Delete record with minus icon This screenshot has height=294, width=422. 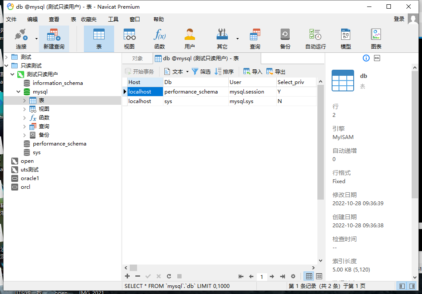click(x=137, y=276)
